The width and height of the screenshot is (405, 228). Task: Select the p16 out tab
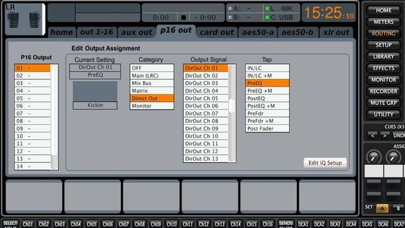pyautogui.click(x=176, y=31)
